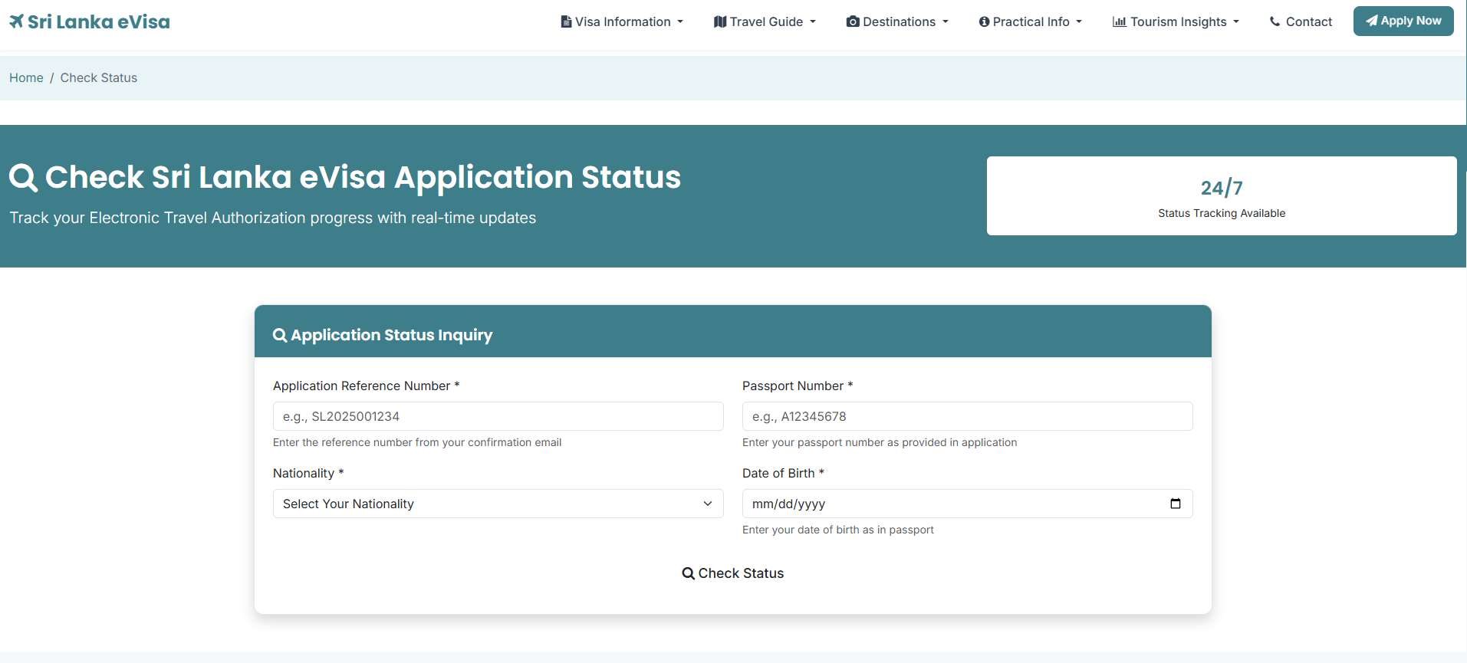Image resolution: width=1467 pixels, height=663 pixels.
Task: Click the Application Status Inquiry search icon
Action: click(x=280, y=335)
